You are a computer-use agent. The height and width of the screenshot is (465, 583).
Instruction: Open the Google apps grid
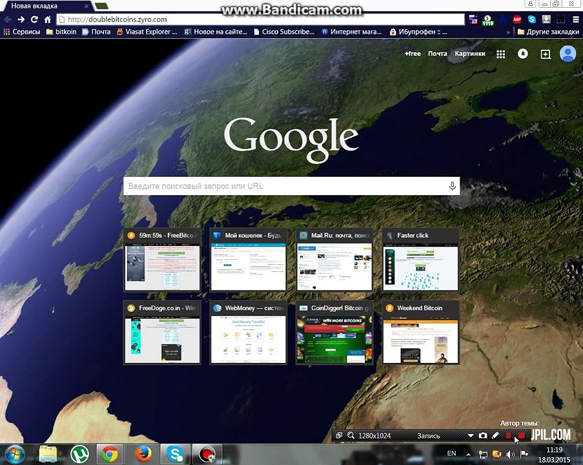click(501, 54)
